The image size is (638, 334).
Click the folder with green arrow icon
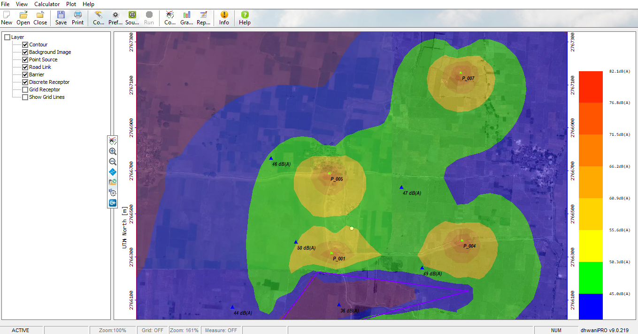(113, 182)
